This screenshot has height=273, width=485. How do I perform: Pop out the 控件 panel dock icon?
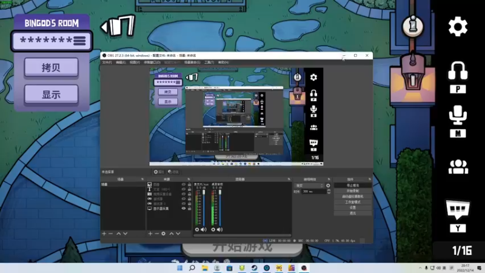point(369,179)
